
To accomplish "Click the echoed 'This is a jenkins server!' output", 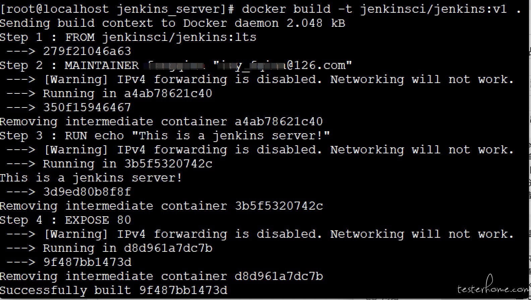I will click(91, 178).
